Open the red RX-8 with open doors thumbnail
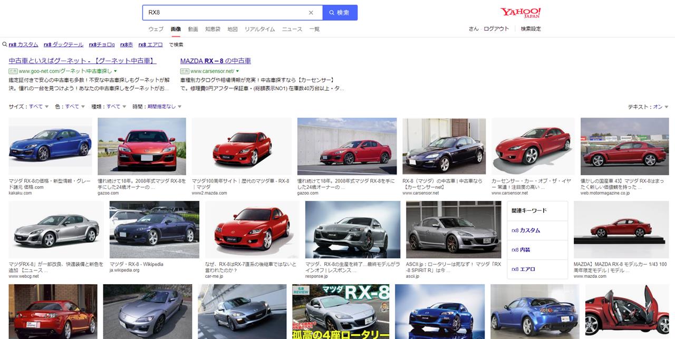This screenshot has width=675, height=339. pos(627,312)
